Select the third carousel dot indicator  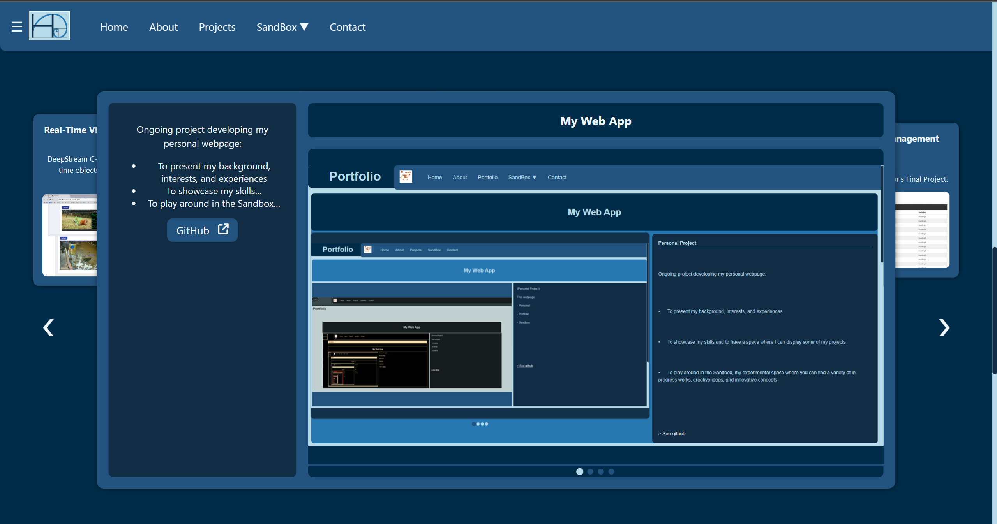[x=601, y=471]
